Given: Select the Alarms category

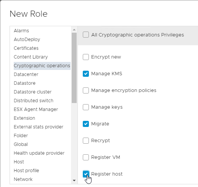Looking at the screenshot, I should click(x=21, y=31).
